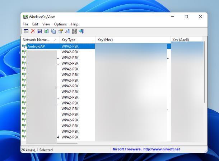Viewport: 219px width, 161px height.
Task: Sort by the Key (Hex) column header
Action: (133, 40)
